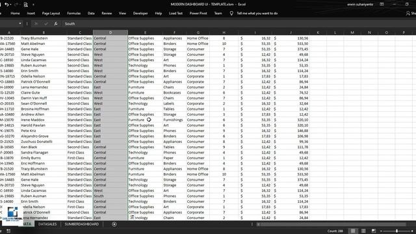Image resolution: width=416 pixels, height=234 pixels.
Task: Click the Furnishings cell in column F
Action: point(174,120)
